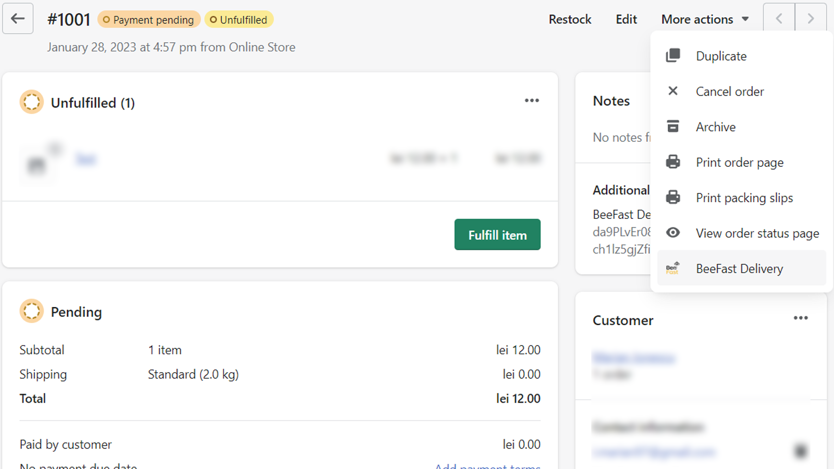This screenshot has height=469, width=834.
Task: Click the BeeFast Delivery app icon
Action: click(673, 268)
